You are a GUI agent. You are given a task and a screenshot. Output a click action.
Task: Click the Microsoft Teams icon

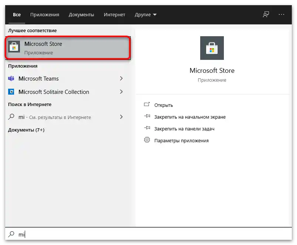tap(11, 78)
